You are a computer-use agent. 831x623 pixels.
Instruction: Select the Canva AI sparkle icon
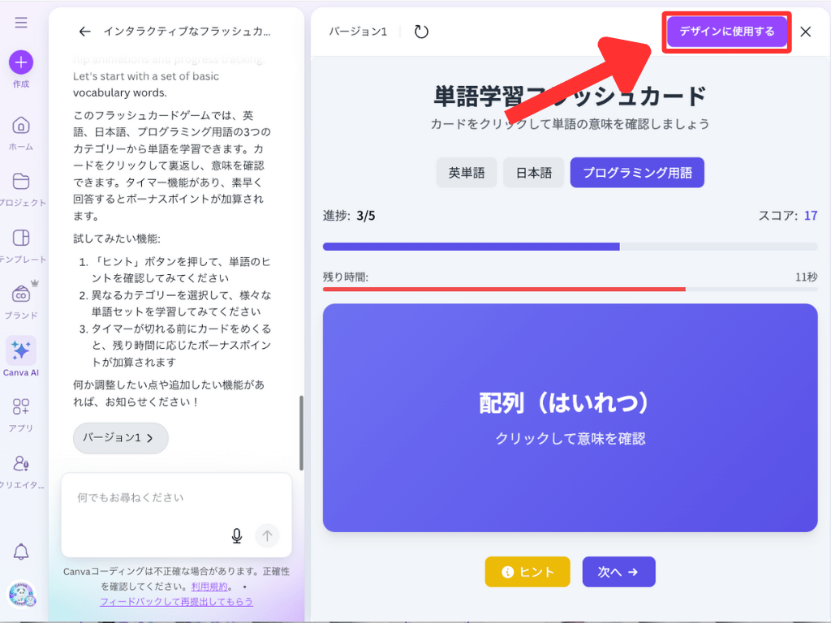click(21, 350)
